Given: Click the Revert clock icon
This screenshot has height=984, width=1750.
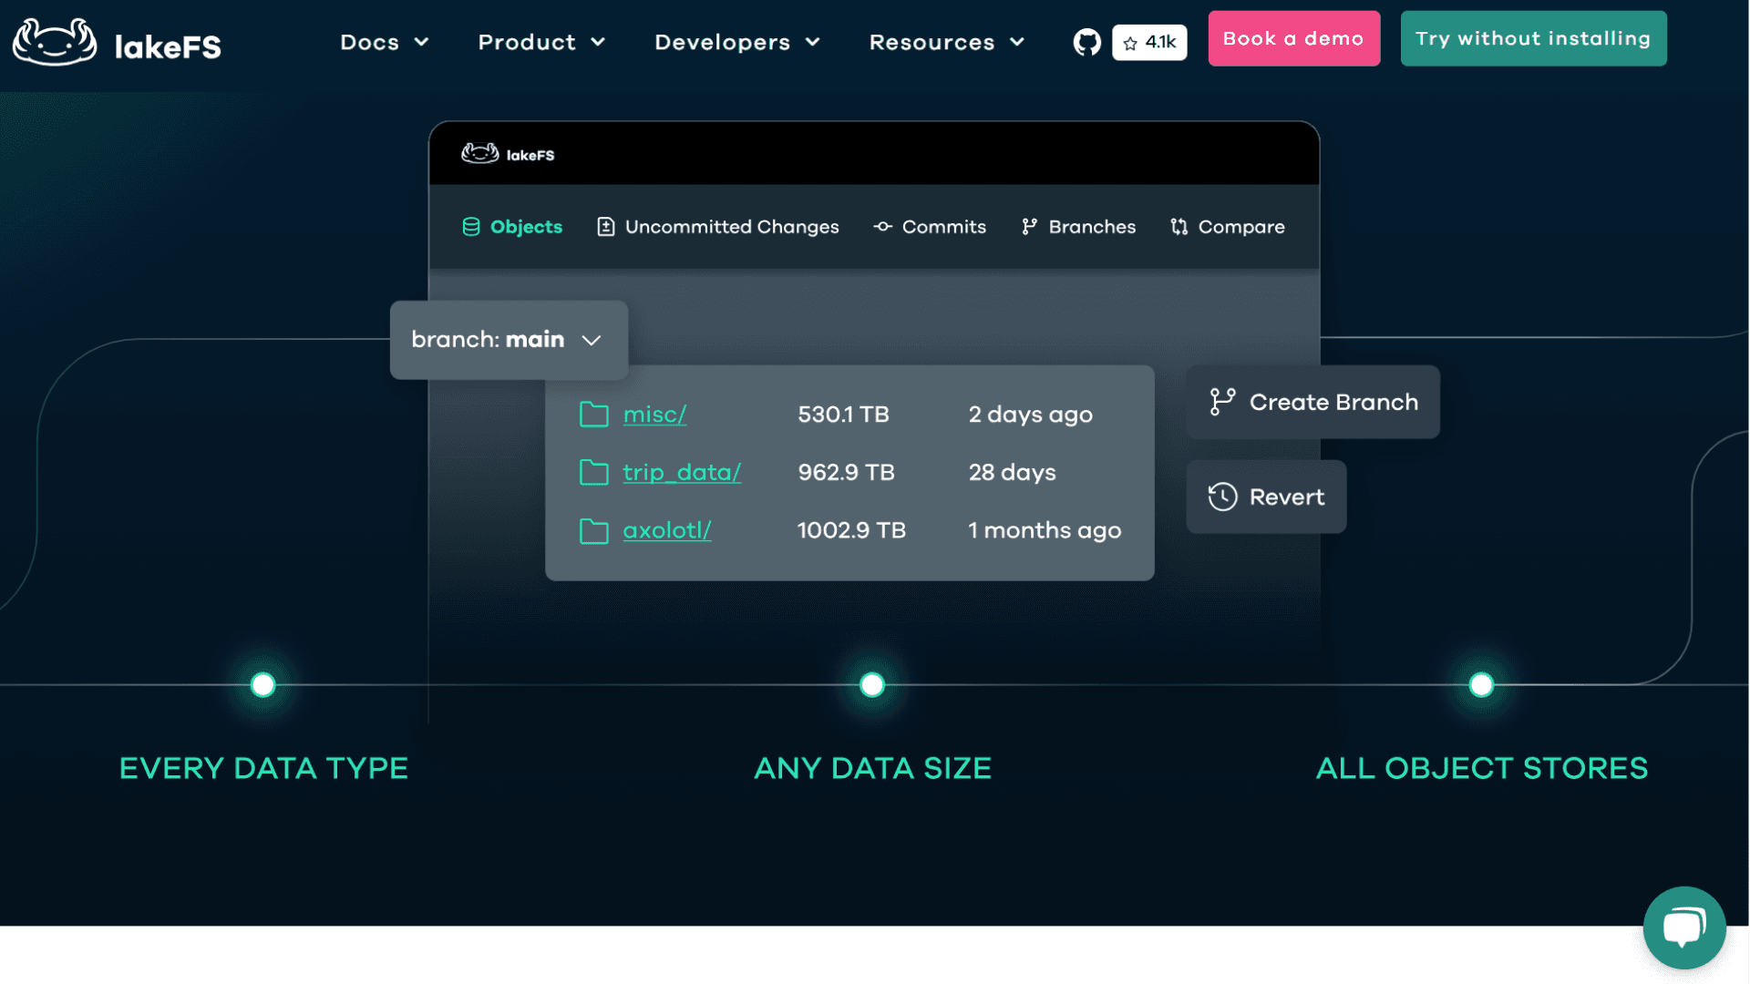Looking at the screenshot, I should pyautogui.click(x=1222, y=497).
